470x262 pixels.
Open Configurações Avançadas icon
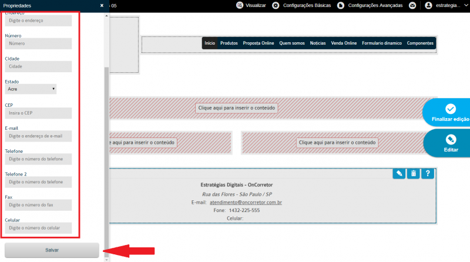pyautogui.click(x=341, y=5)
